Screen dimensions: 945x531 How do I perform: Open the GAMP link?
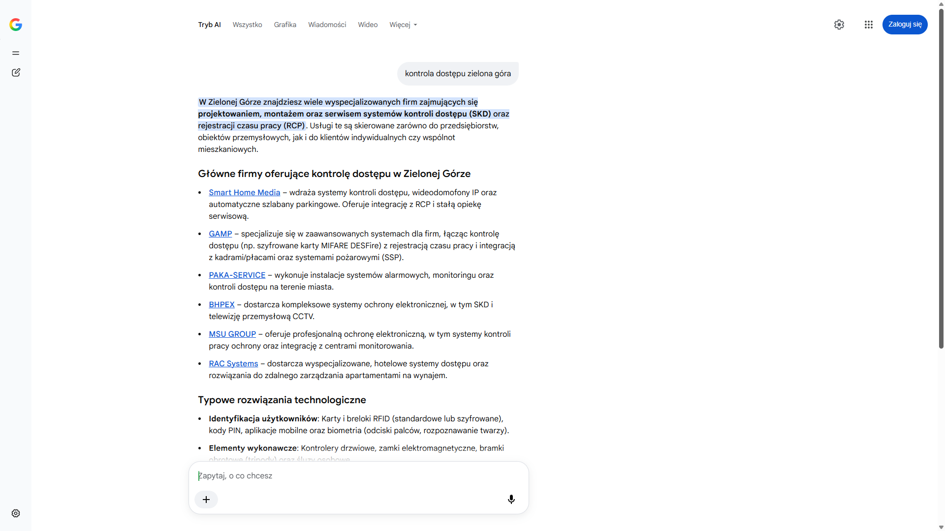[x=220, y=234]
